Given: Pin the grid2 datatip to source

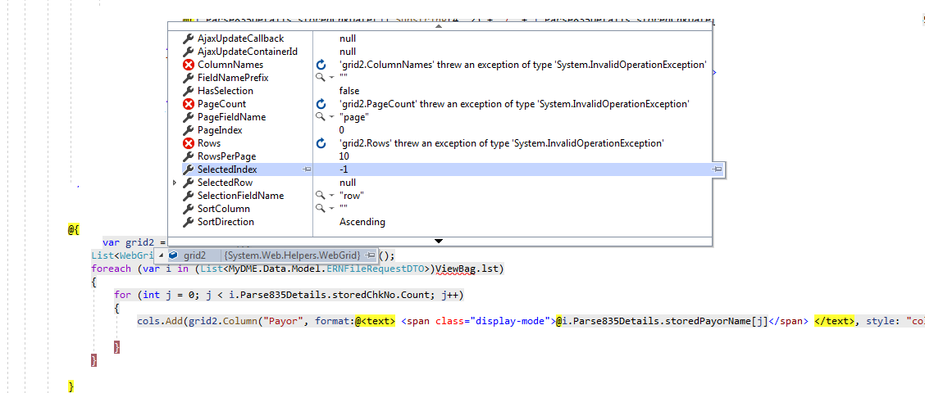Looking at the screenshot, I should (x=370, y=255).
